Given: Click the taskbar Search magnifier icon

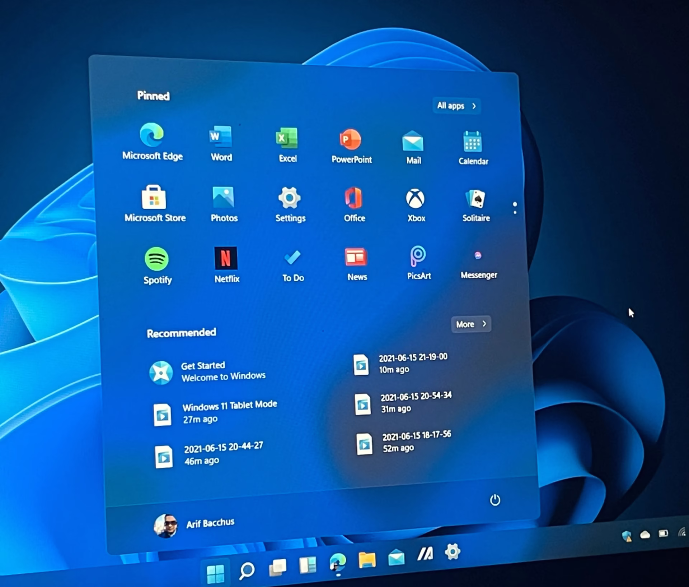Looking at the screenshot, I should click(247, 570).
